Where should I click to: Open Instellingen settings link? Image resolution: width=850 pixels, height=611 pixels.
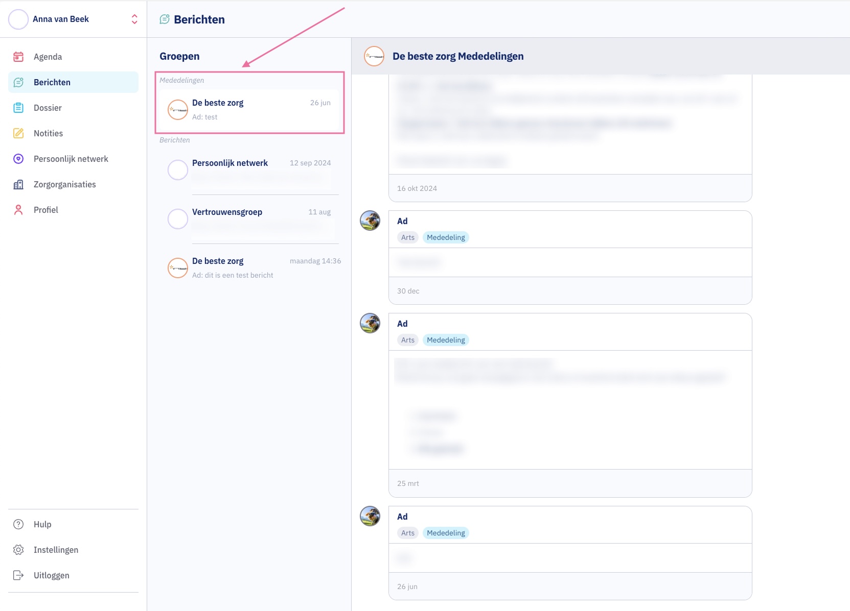[x=73, y=550]
